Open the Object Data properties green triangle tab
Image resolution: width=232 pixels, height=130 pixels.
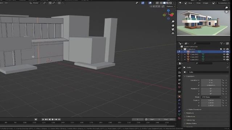click(x=179, y=114)
